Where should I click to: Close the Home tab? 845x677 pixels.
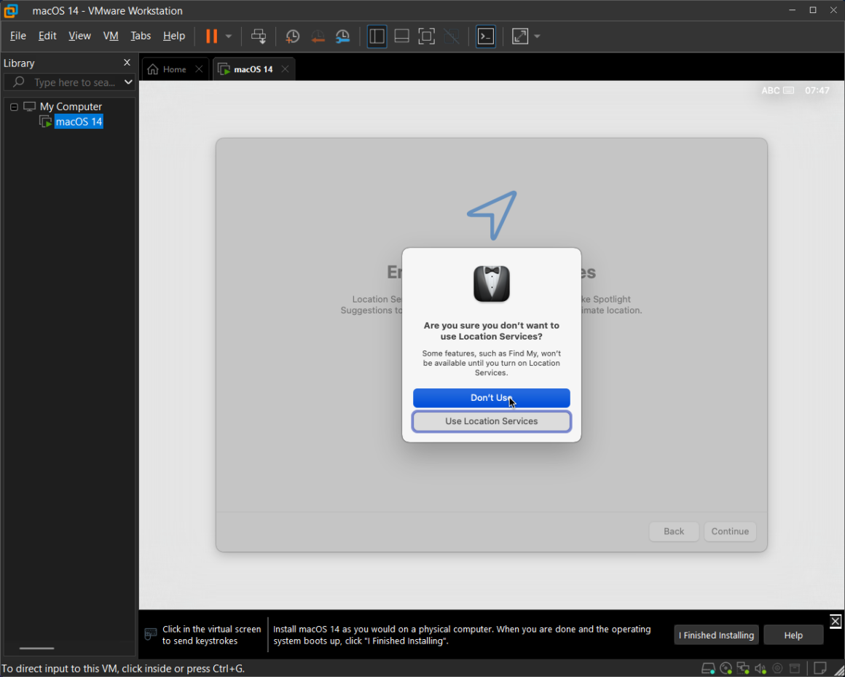(x=199, y=69)
